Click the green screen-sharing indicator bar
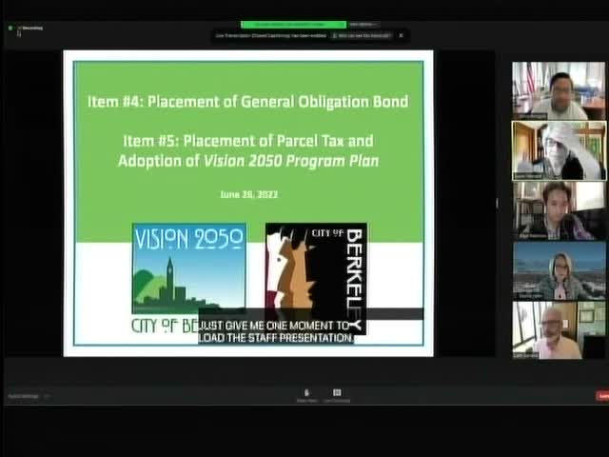 (x=293, y=24)
